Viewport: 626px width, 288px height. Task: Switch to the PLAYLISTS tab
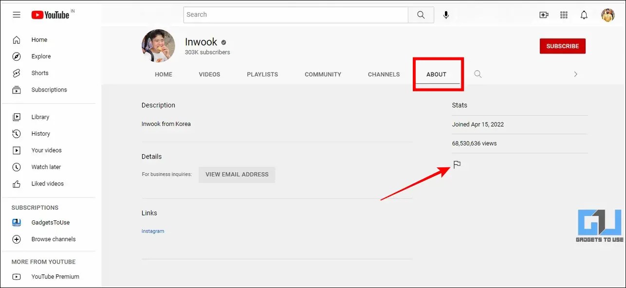click(x=262, y=74)
